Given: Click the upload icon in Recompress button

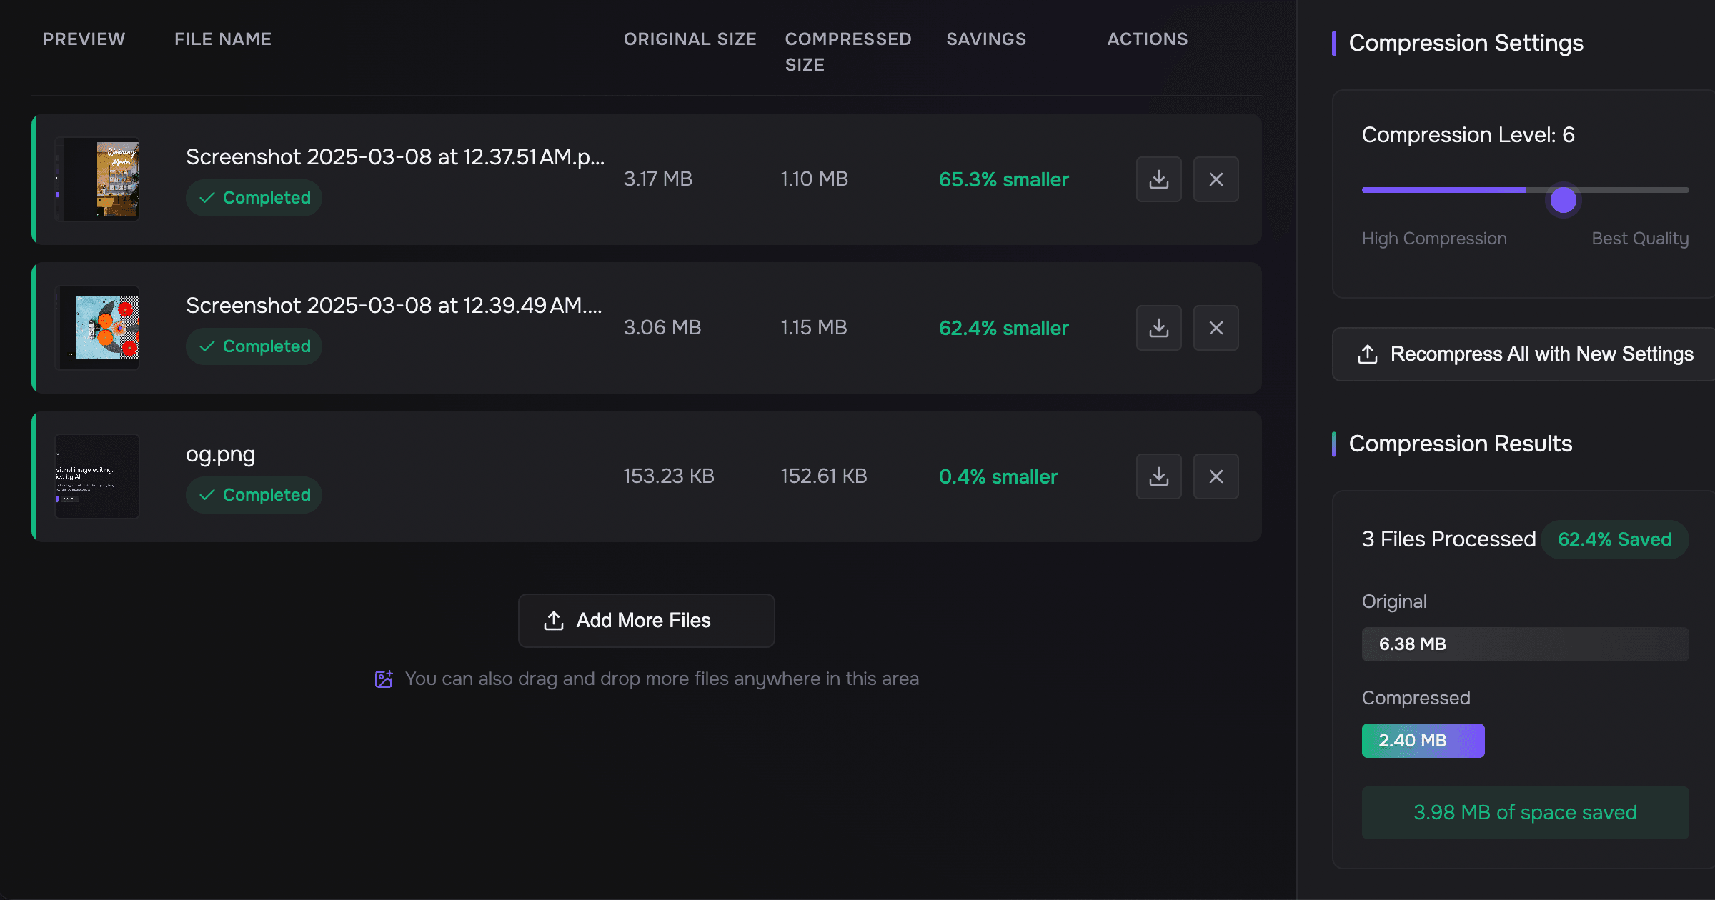Looking at the screenshot, I should [1367, 354].
